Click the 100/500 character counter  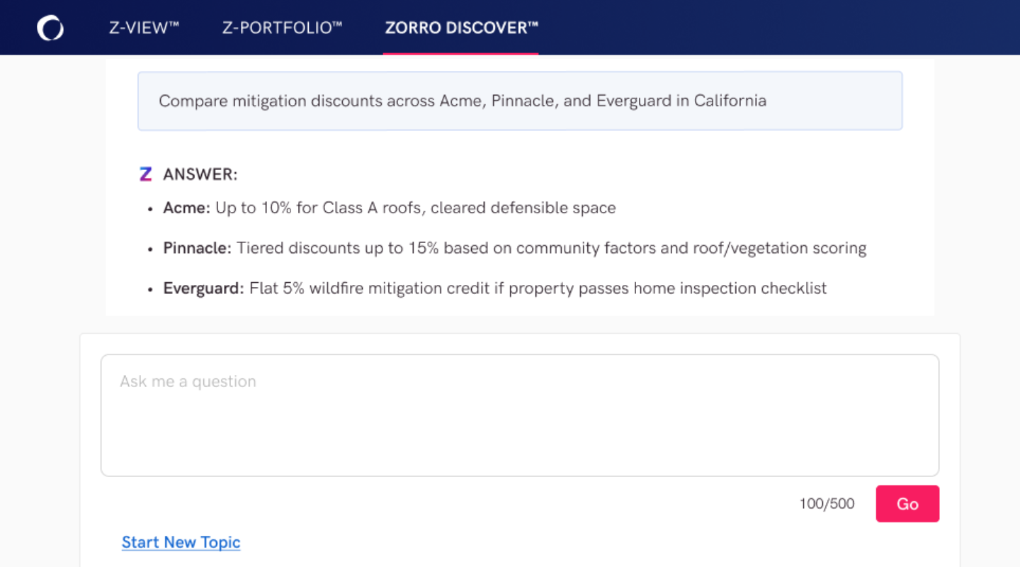click(x=827, y=504)
